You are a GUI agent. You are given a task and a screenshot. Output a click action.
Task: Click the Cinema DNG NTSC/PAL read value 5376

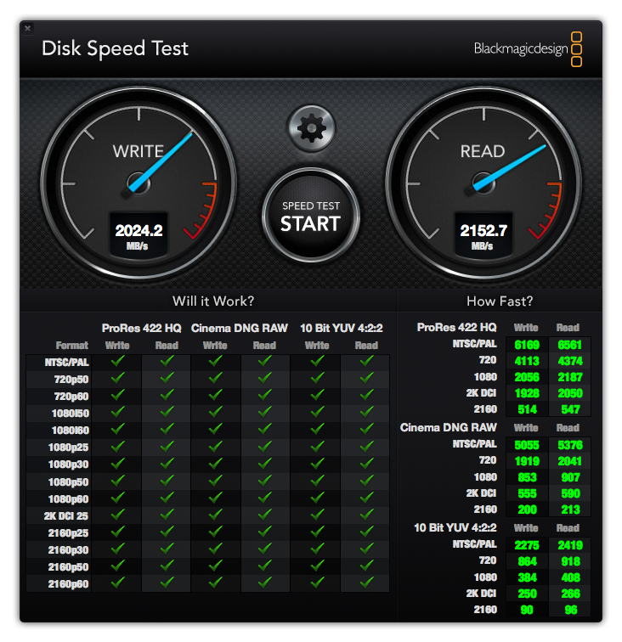tap(570, 445)
